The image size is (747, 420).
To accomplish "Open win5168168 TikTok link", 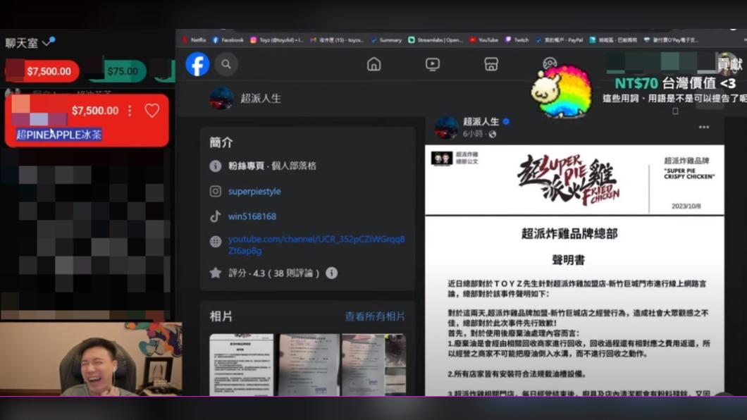I will click(252, 216).
